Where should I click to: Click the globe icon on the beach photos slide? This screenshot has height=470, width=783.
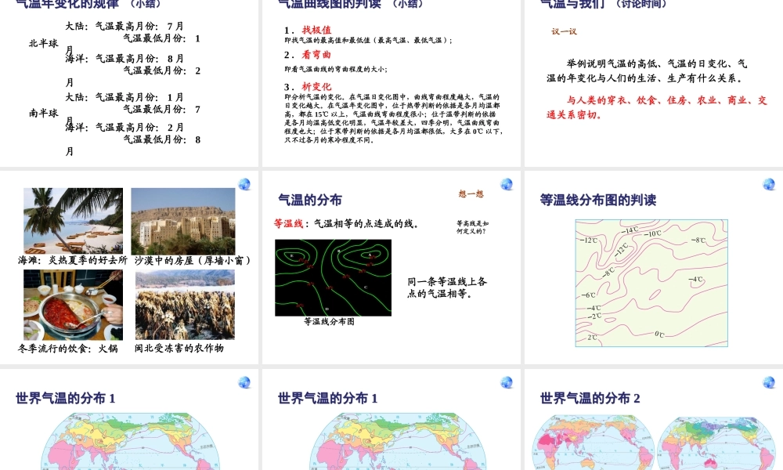pyautogui.click(x=244, y=184)
